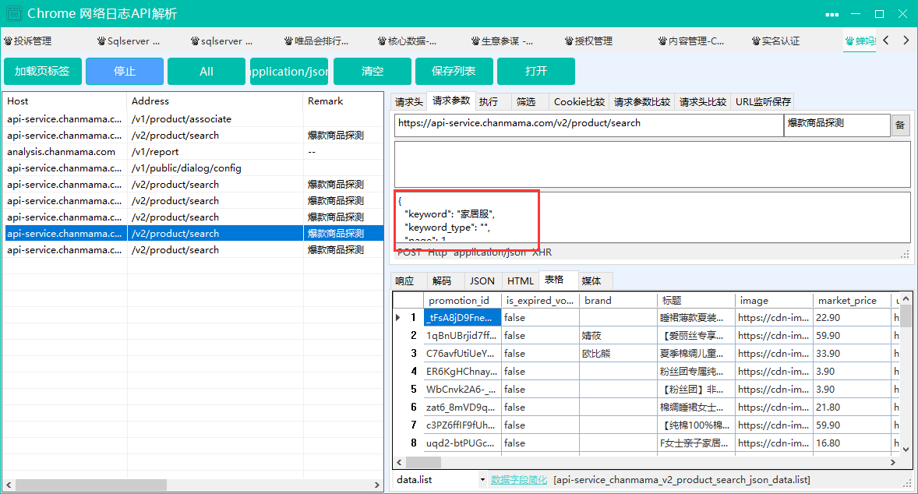The image size is (918, 494).
Task: Select the /v1/product/associate row
Action: pos(194,118)
